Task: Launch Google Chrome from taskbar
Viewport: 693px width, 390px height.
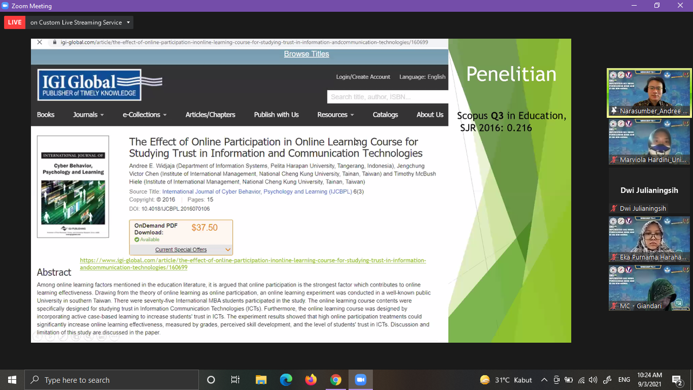Action: pos(336,380)
